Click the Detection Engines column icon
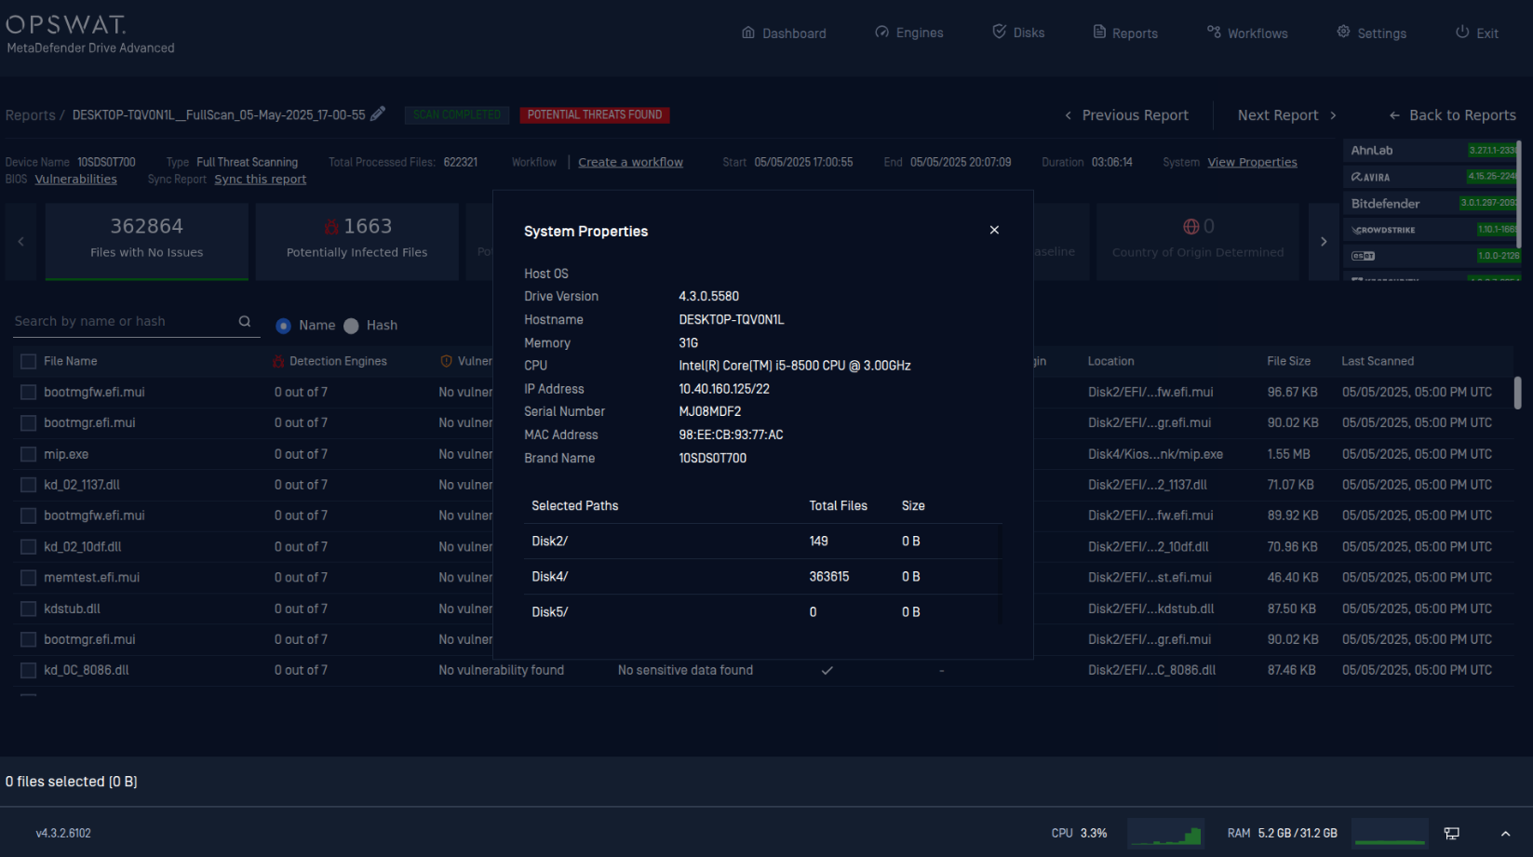Viewport: 1533px width, 857px height. coord(278,361)
